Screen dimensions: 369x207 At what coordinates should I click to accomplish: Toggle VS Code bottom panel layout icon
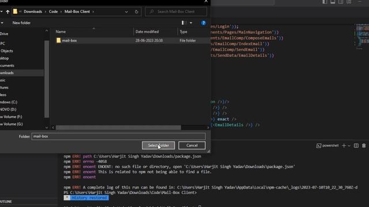tap(333, 2)
